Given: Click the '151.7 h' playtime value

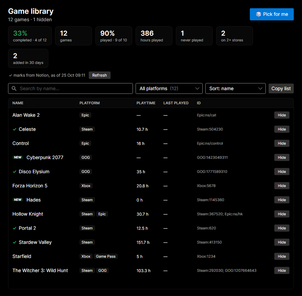Looking at the screenshot, I should tap(143, 242).
